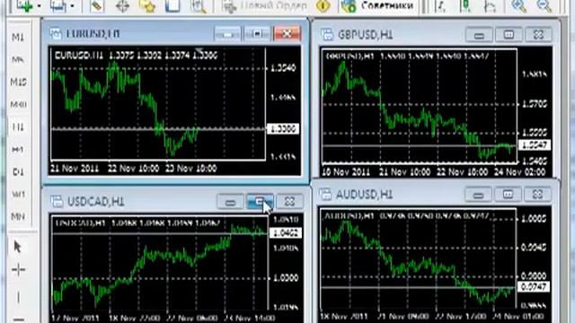Click the 22 Nov 10:00 label in EURUSD chart
The height and width of the screenshot is (323, 575).
tap(134, 169)
